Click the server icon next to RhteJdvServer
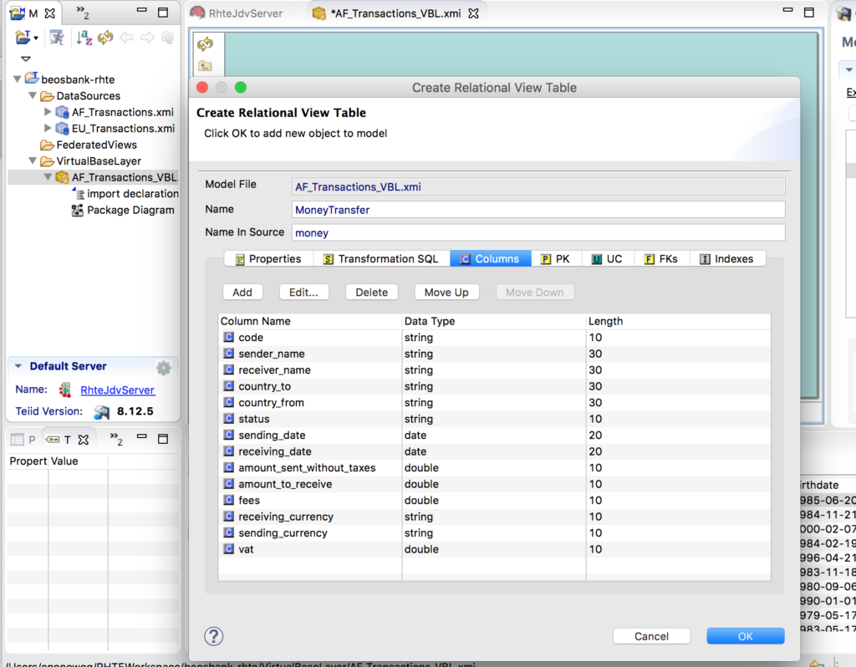Screen dimensions: 856x667 pyautogui.click(x=64, y=390)
